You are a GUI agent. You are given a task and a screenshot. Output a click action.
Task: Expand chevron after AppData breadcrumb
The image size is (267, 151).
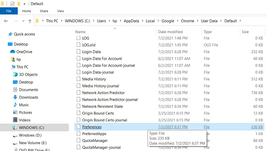coord(142,21)
